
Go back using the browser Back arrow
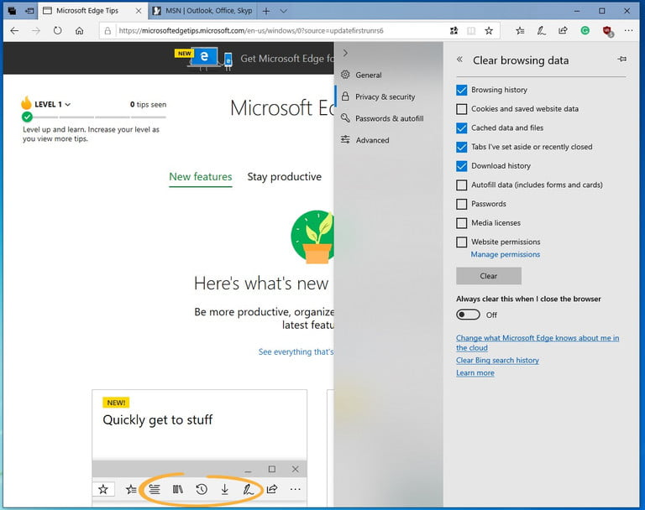[x=14, y=30]
